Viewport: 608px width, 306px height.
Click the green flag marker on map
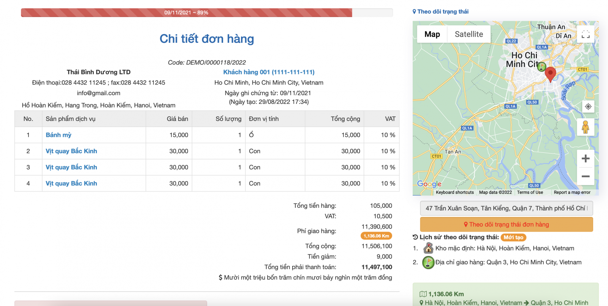pyautogui.click(x=541, y=67)
